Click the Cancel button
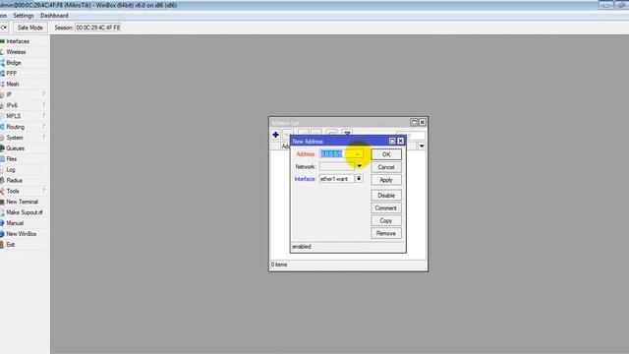The height and width of the screenshot is (354, 629). 386,167
